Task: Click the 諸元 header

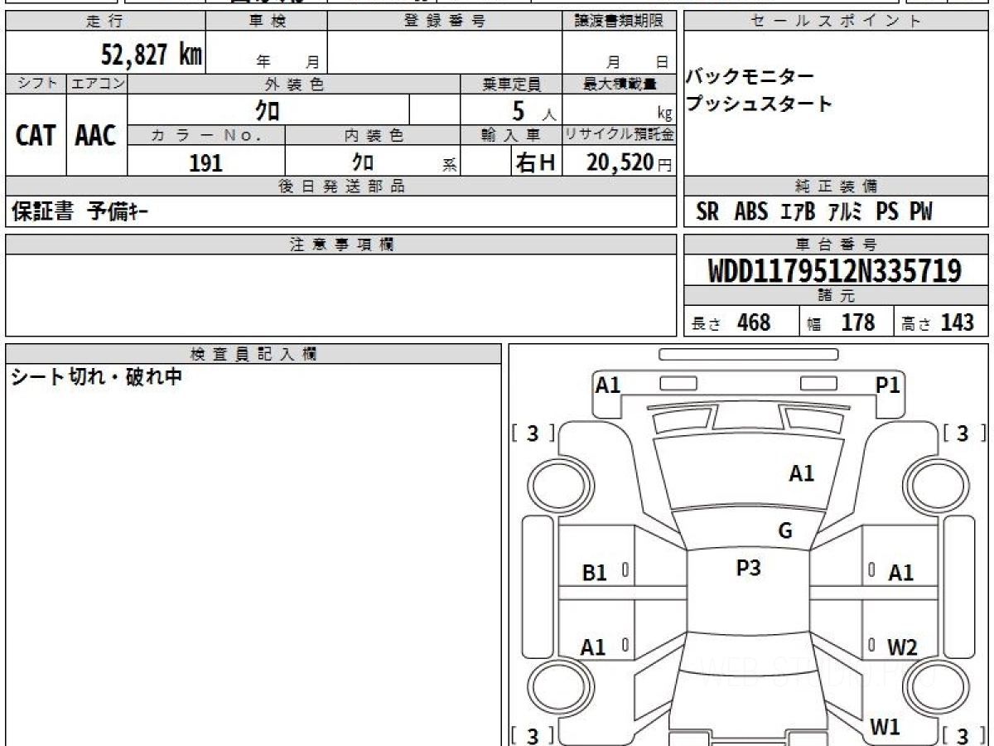Action: [837, 296]
